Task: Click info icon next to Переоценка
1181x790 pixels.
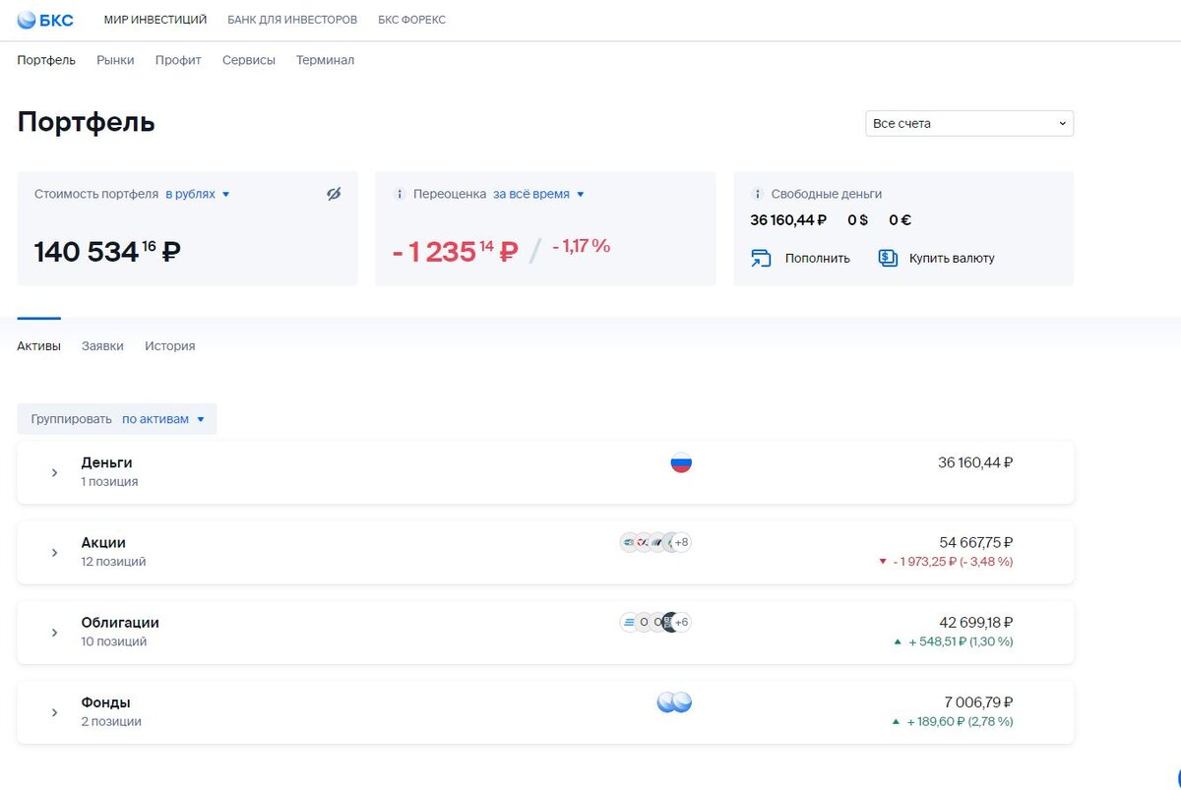Action: pos(400,195)
